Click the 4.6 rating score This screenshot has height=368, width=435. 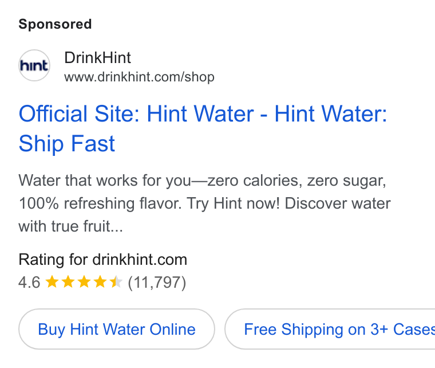(29, 283)
